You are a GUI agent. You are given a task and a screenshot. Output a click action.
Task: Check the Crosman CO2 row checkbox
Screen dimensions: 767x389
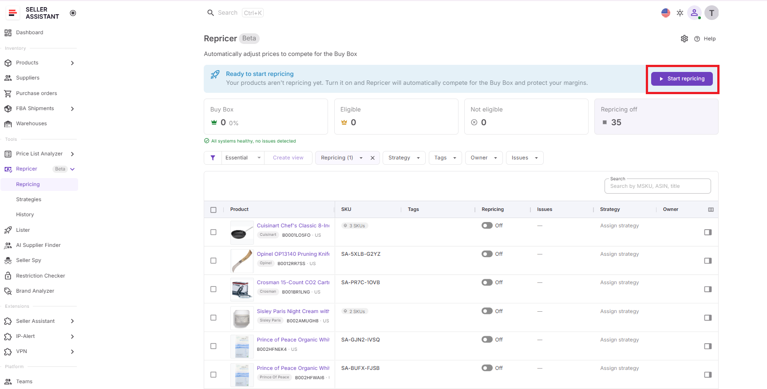pyautogui.click(x=213, y=289)
